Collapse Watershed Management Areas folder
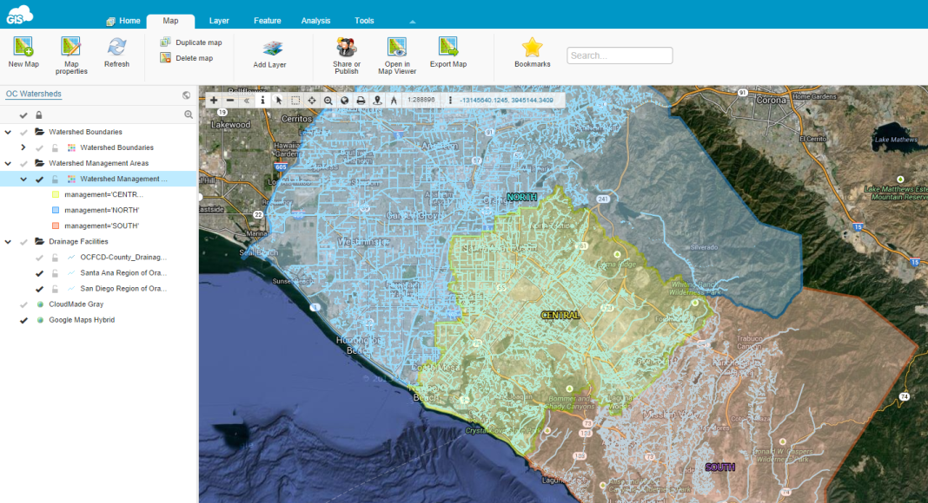This screenshot has height=503, width=928. pos(9,164)
